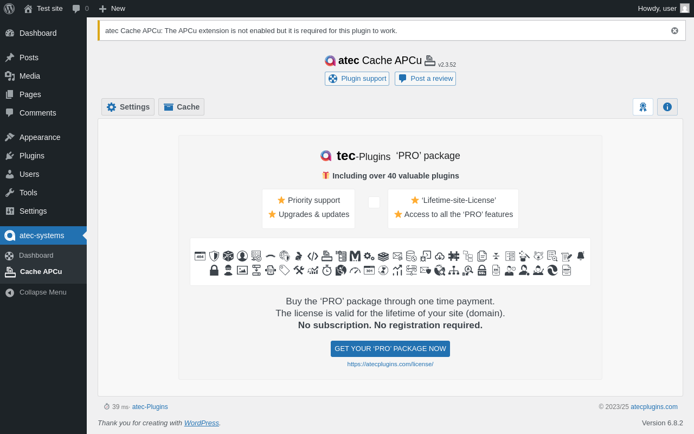Image resolution: width=694 pixels, height=434 pixels.
Task: Click the WEBP file plugin icon
Action: point(567,270)
